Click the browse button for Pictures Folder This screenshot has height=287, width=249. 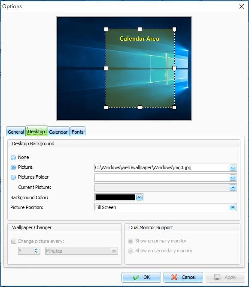233,177
